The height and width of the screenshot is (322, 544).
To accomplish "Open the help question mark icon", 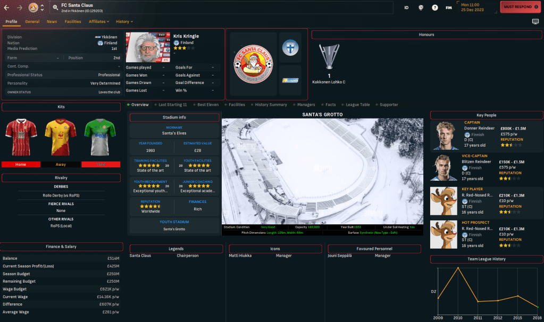I will point(435,7).
